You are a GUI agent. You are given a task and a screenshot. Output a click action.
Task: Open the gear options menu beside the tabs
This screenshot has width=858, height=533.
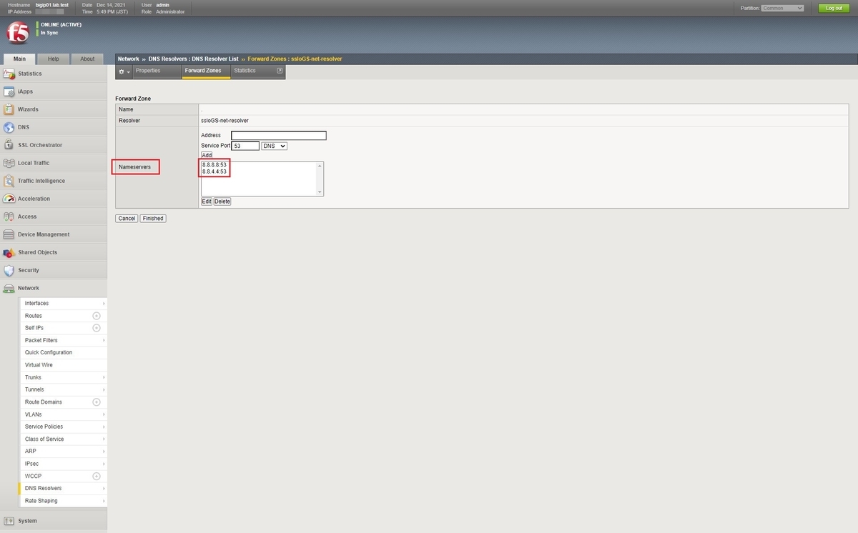(123, 71)
